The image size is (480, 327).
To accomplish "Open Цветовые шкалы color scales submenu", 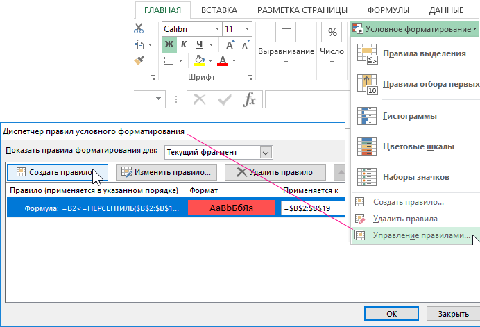I will [x=415, y=146].
